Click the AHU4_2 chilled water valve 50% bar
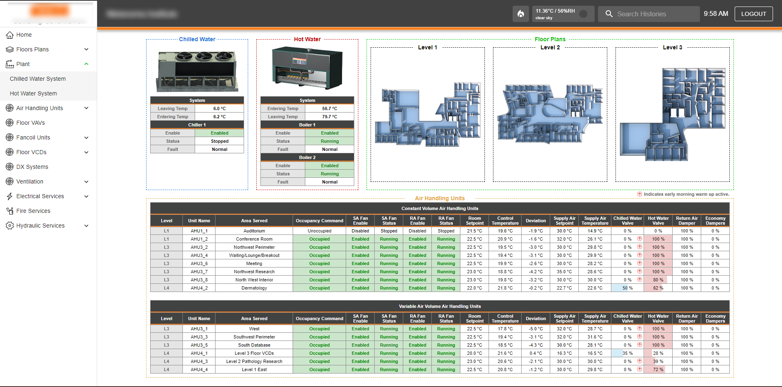This screenshot has height=387, width=782. point(628,288)
